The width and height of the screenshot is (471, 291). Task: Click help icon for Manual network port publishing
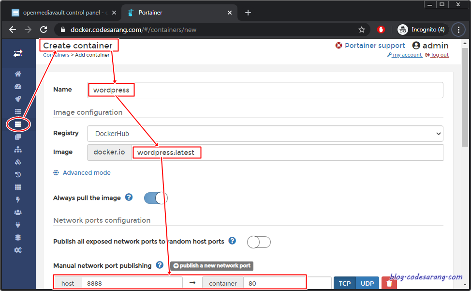click(160, 265)
